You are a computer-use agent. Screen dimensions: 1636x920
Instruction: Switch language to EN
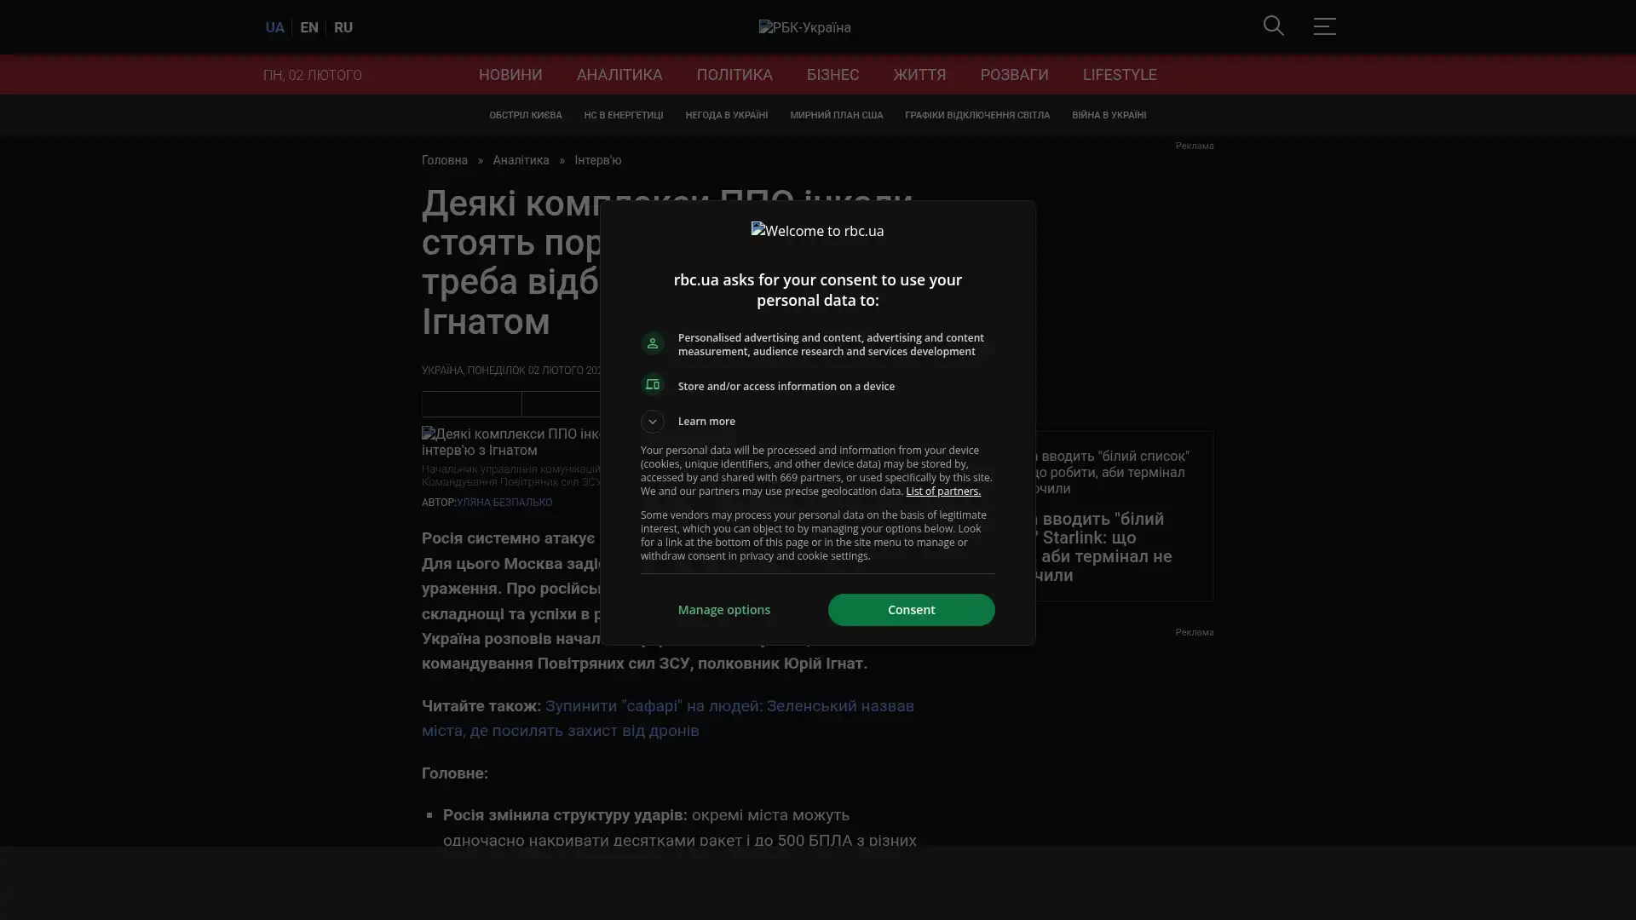(309, 27)
